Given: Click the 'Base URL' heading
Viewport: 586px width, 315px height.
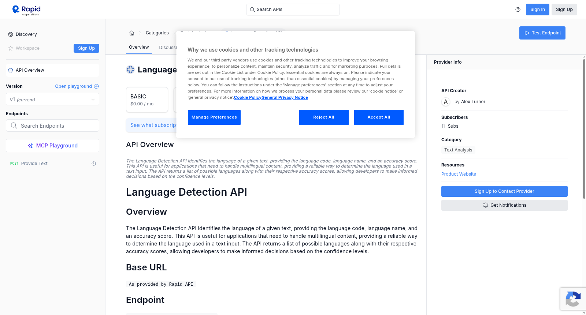Looking at the screenshot, I should (146, 267).
